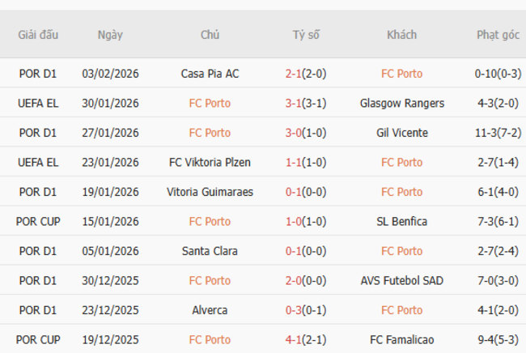This screenshot has height=353, width=526.
Task: Click the AVS Futebol SAD team name
Action: point(401,281)
